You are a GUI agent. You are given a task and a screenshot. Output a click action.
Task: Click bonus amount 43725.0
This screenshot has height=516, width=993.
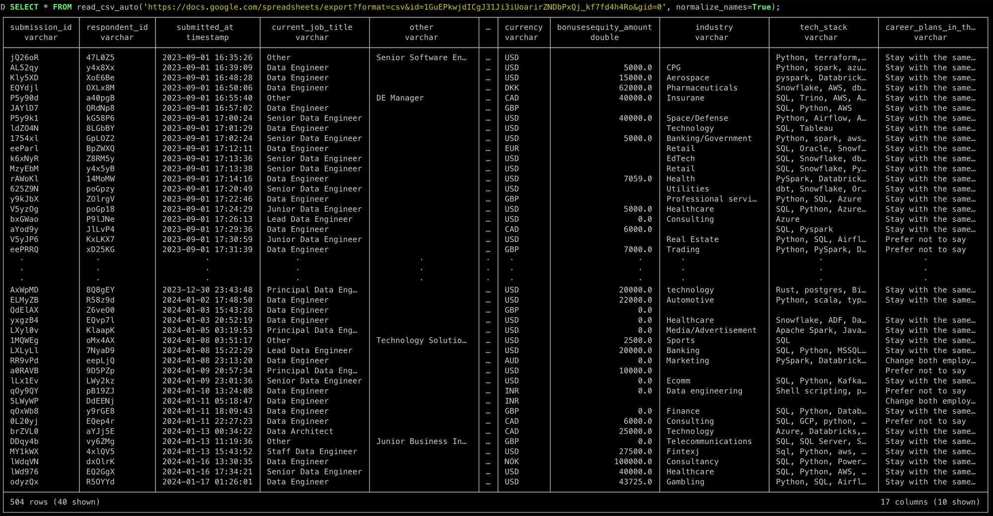pos(636,482)
